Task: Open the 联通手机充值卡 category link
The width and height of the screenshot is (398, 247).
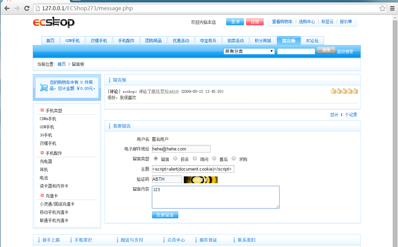Action: coord(54,220)
